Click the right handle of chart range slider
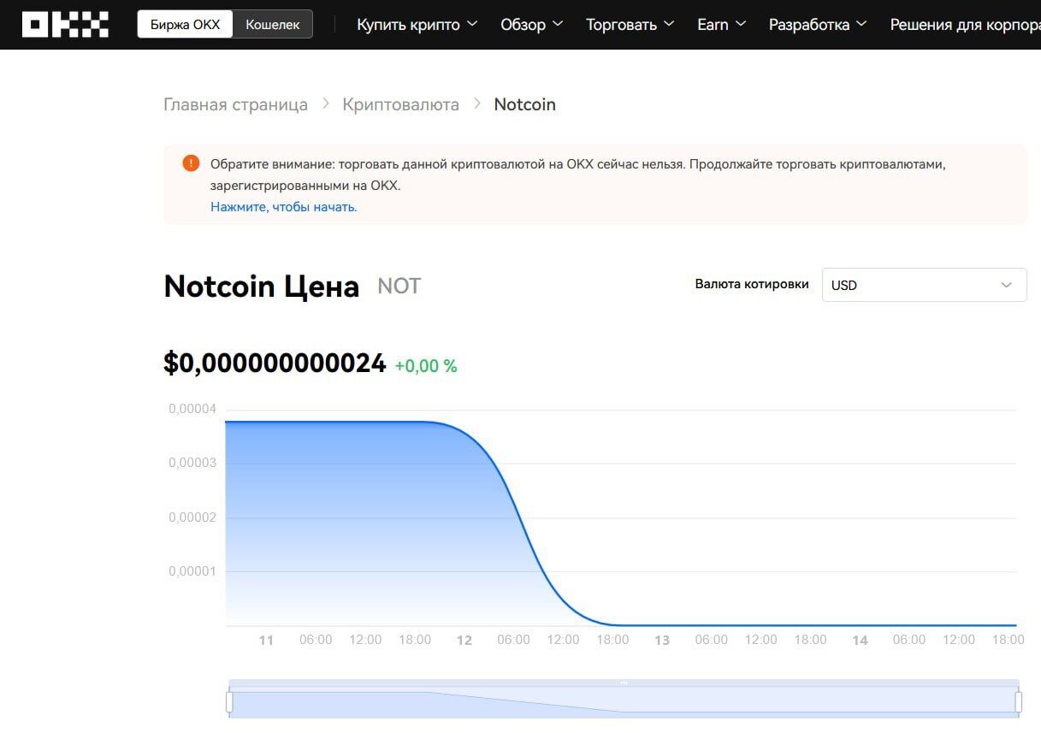Viewport: 1041px width, 733px height. [1018, 701]
